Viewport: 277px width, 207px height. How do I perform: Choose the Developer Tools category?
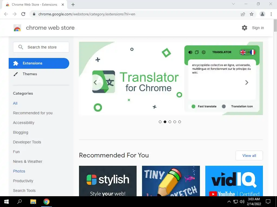pos(27,142)
